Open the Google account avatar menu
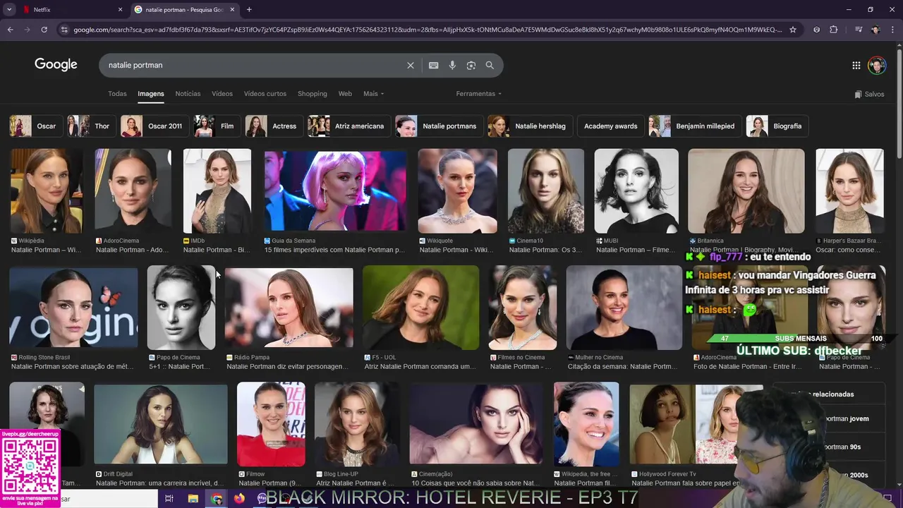This screenshot has height=508, width=903. tap(877, 66)
